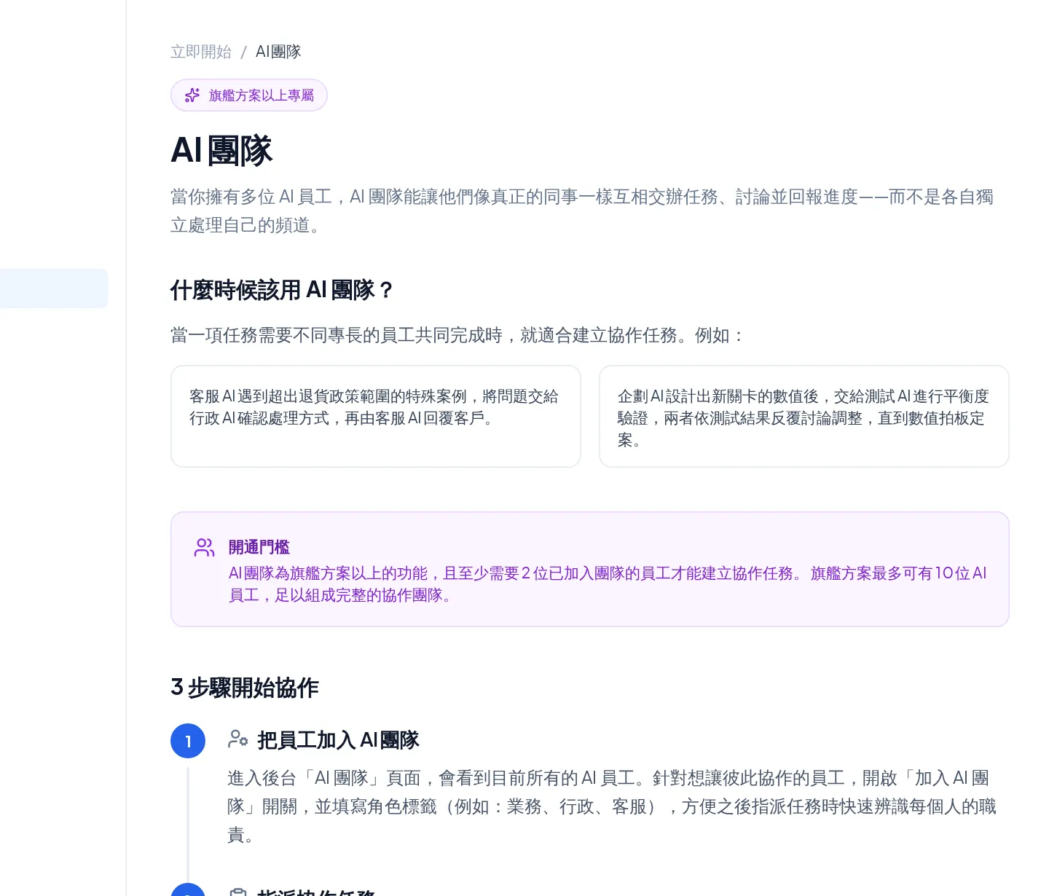Click the 3 步驟開始協作 heading

245,688
